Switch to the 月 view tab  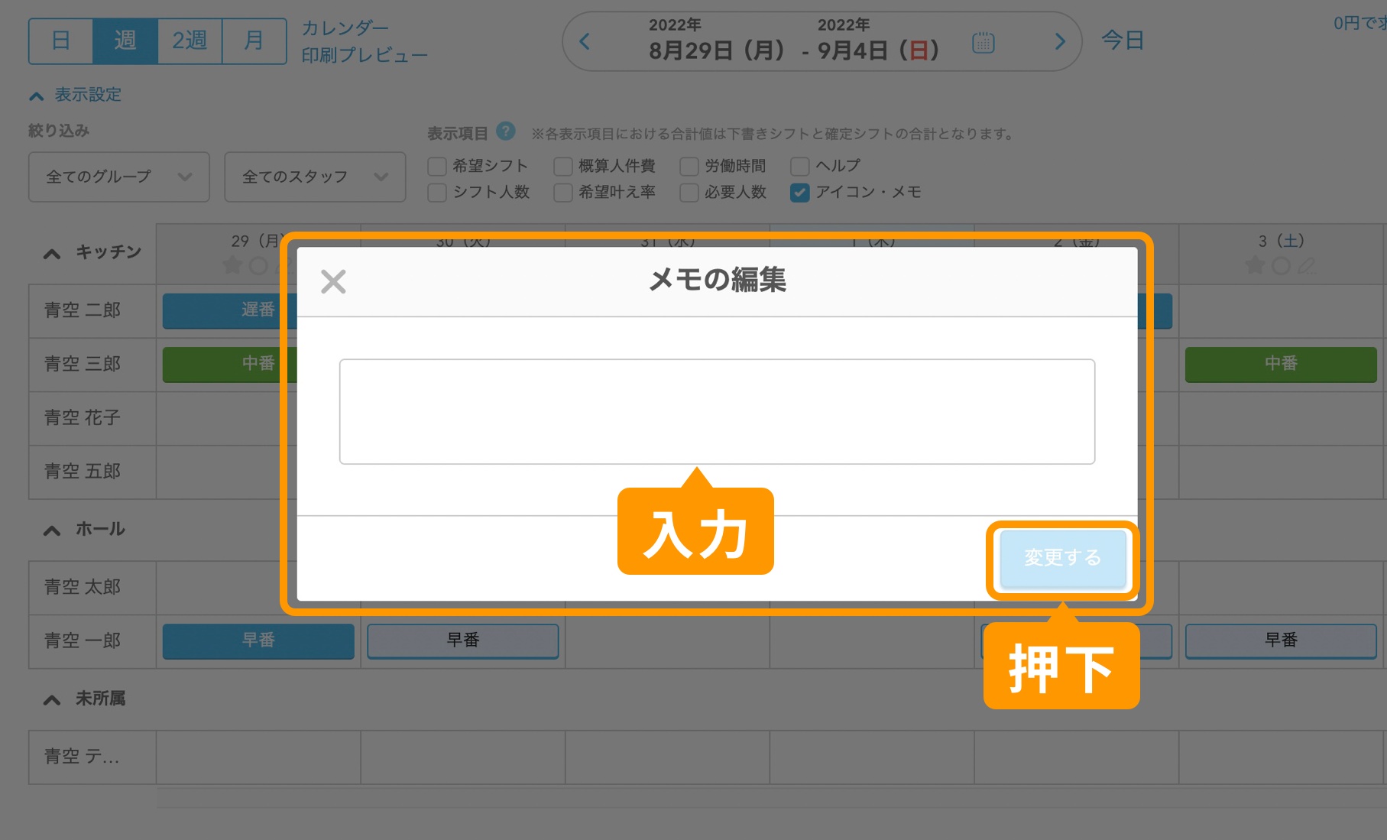(x=253, y=41)
